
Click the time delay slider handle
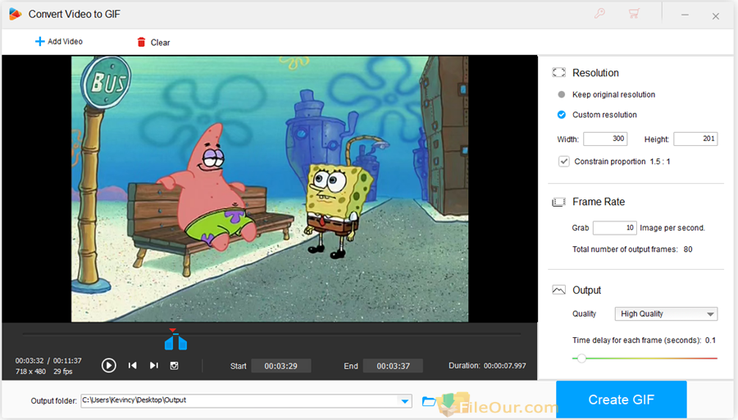(x=581, y=358)
